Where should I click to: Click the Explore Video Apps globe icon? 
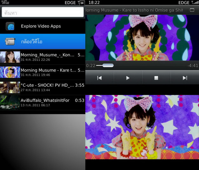[10, 26]
